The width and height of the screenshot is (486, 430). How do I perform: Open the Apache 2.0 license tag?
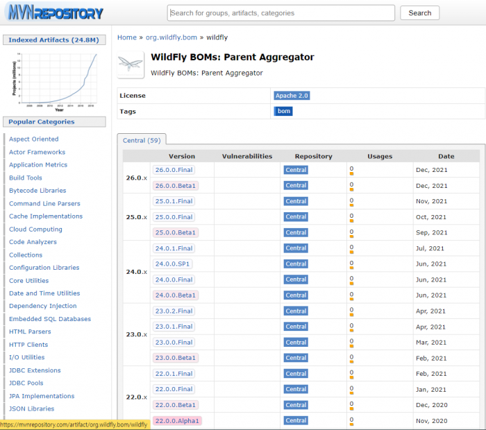[x=292, y=96]
